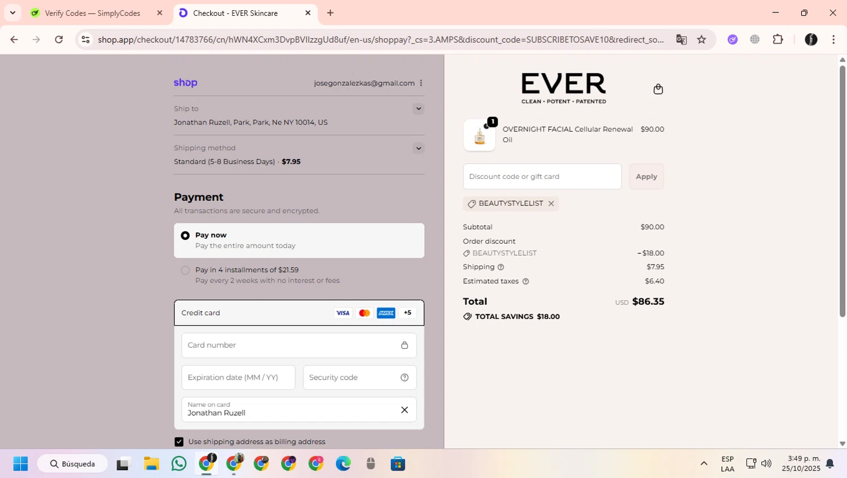Click the purple extension icon in the toolbar
847x478 pixels.
[732, 40]
